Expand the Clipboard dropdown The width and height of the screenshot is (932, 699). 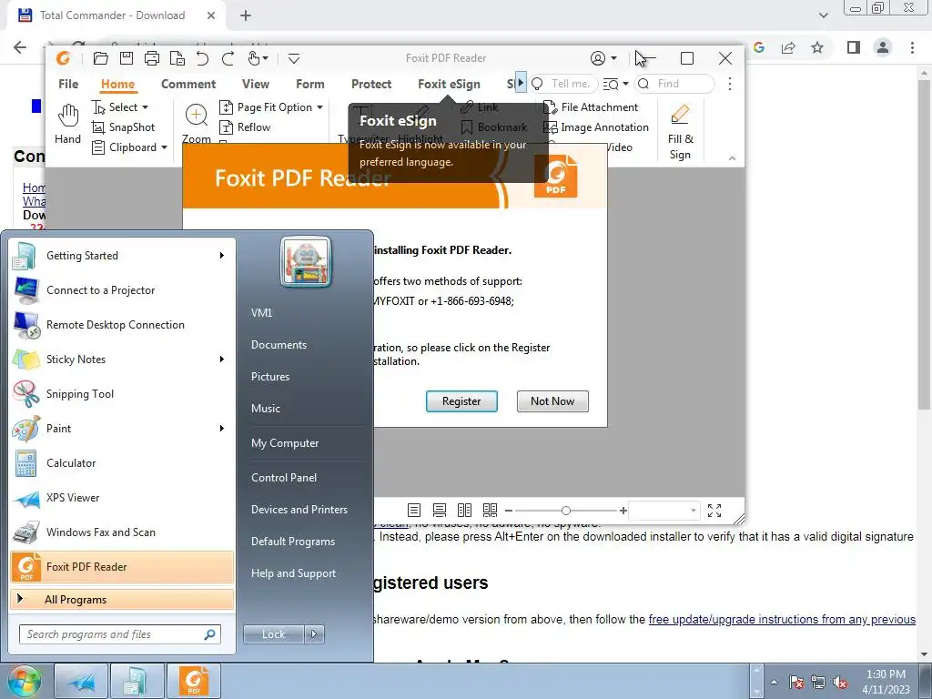click(164, 147)
